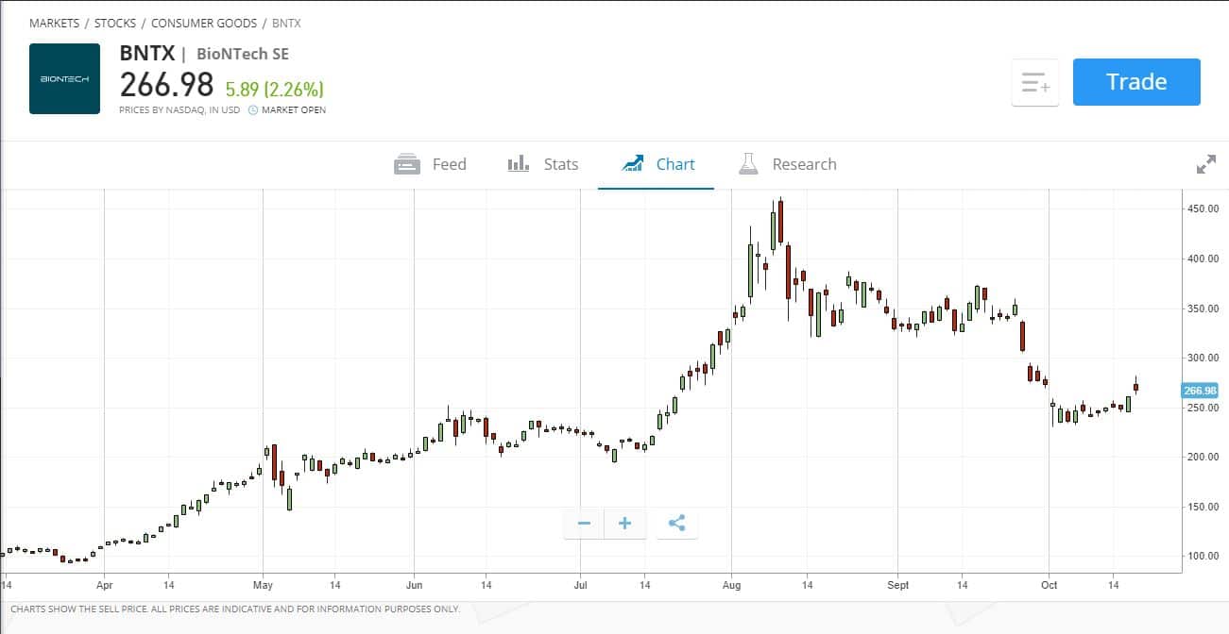Click the 100.00 price axis label

pos(1203,556)
